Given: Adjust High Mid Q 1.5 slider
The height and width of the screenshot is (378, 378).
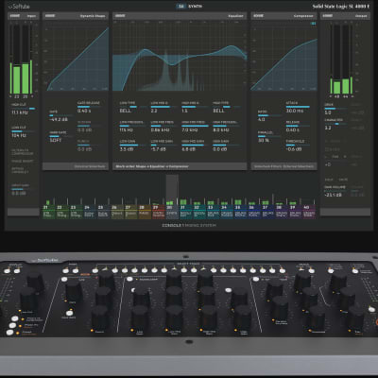Looking at the screenshot, I should pos(195,107).
